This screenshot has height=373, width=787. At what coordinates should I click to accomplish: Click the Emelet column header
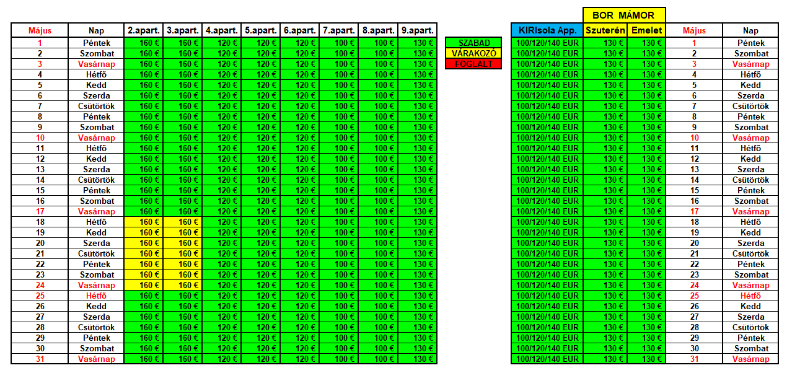[646, 30]
